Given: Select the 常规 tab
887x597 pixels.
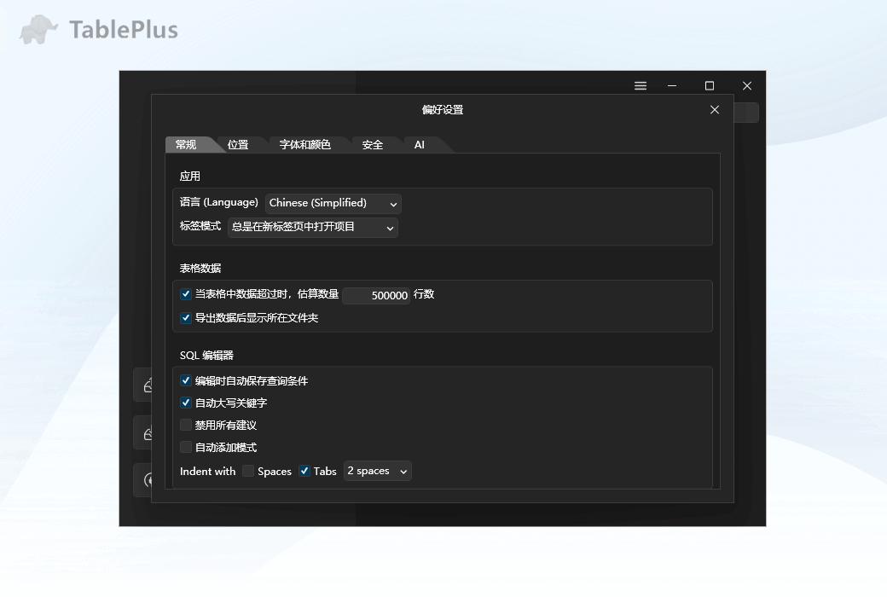Looking at the screenshot, I should click(188, 144).
